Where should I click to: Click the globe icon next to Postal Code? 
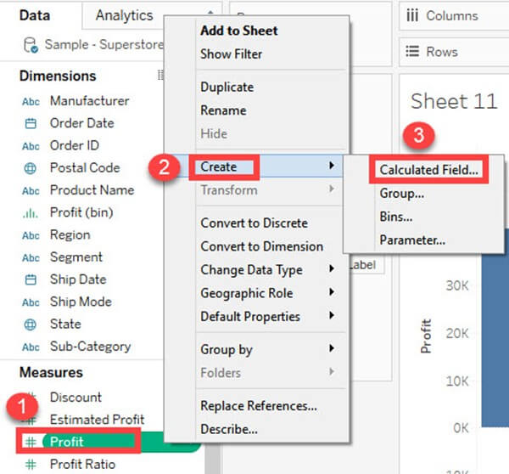coord(31,168)
